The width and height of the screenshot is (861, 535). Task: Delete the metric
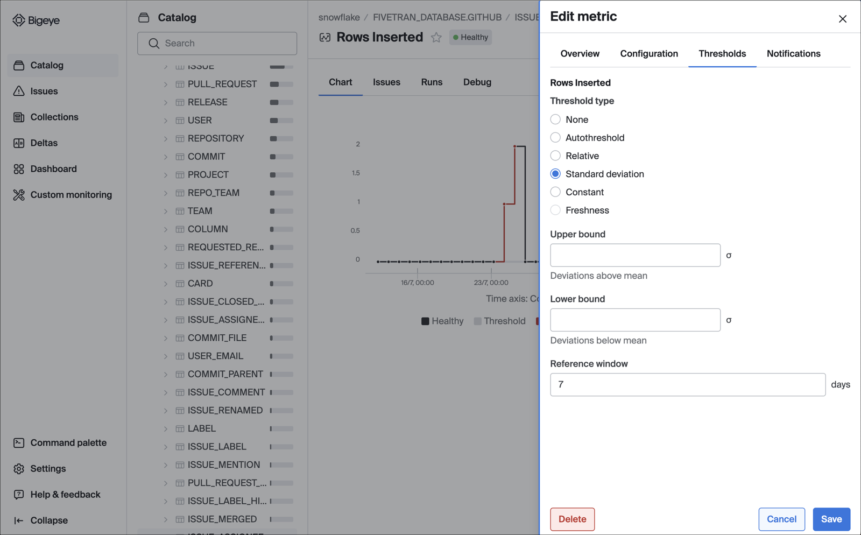click(x=572, y=519)
